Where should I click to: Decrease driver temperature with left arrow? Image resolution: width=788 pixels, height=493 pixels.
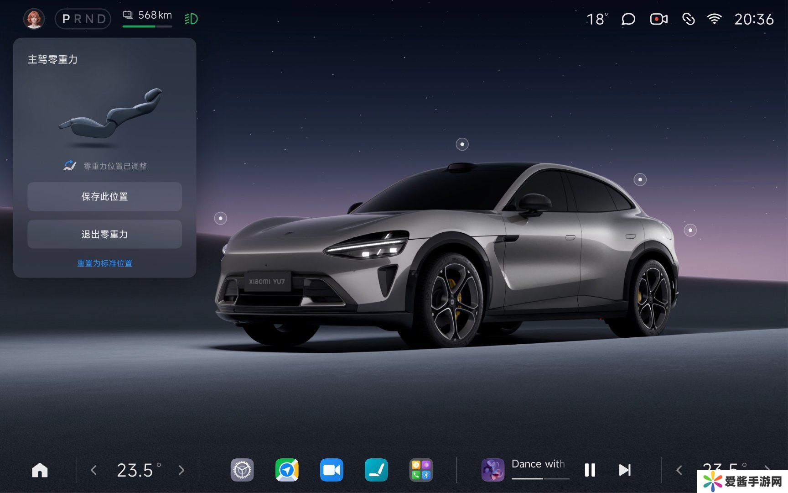click(93, 470)
